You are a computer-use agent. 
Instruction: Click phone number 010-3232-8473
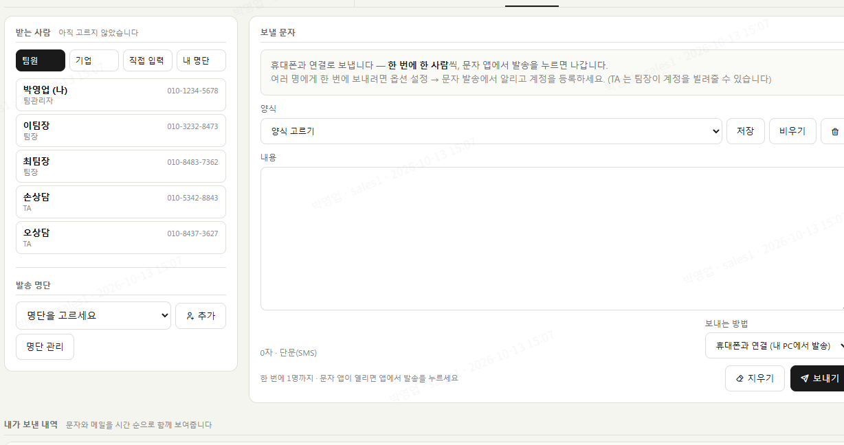[192, 126]
